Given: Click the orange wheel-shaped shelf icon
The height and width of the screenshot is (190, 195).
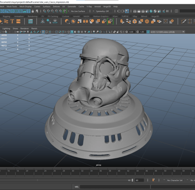Looking at the screenshot, I should coord(147,21).
